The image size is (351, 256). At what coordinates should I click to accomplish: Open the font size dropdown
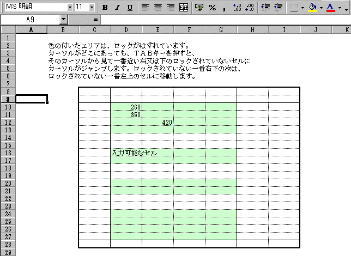92,7
